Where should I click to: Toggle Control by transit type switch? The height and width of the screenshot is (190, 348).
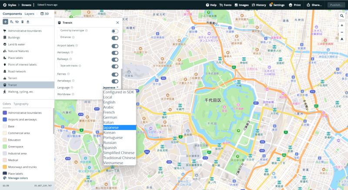point(115,31)
